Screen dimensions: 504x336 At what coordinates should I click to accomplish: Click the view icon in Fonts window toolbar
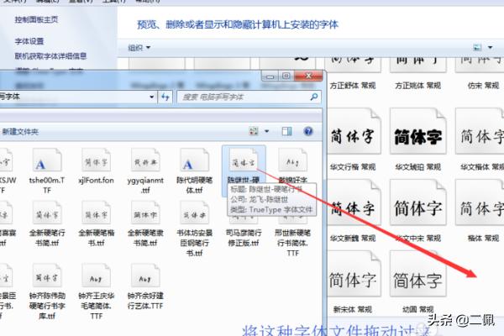pos(477,48)
